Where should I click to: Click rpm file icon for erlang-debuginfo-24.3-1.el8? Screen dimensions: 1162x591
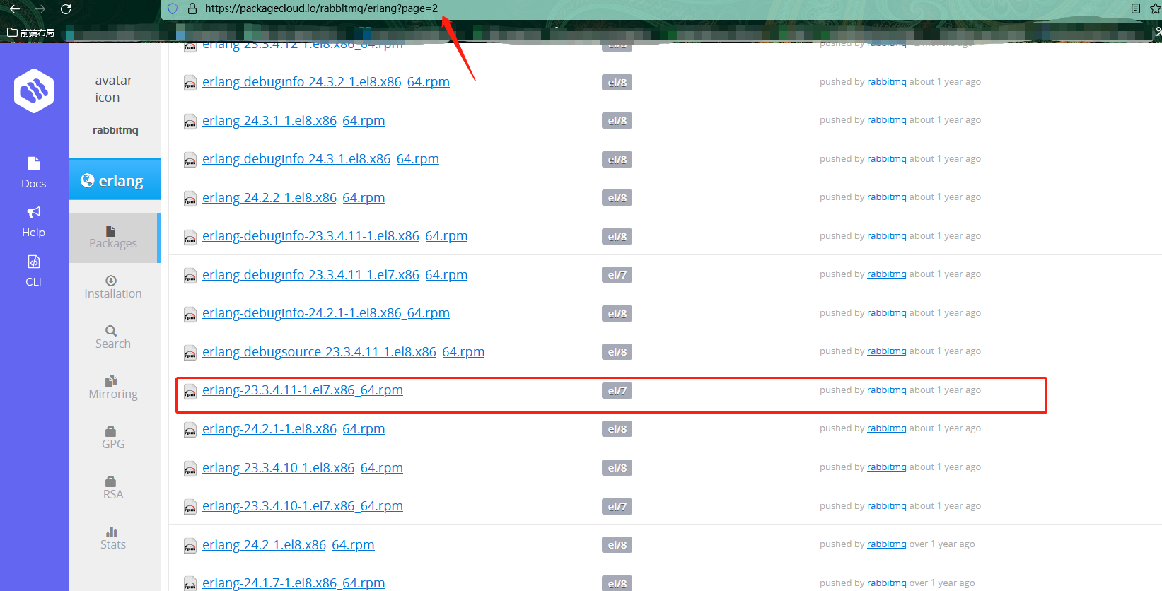click(190, 160)
